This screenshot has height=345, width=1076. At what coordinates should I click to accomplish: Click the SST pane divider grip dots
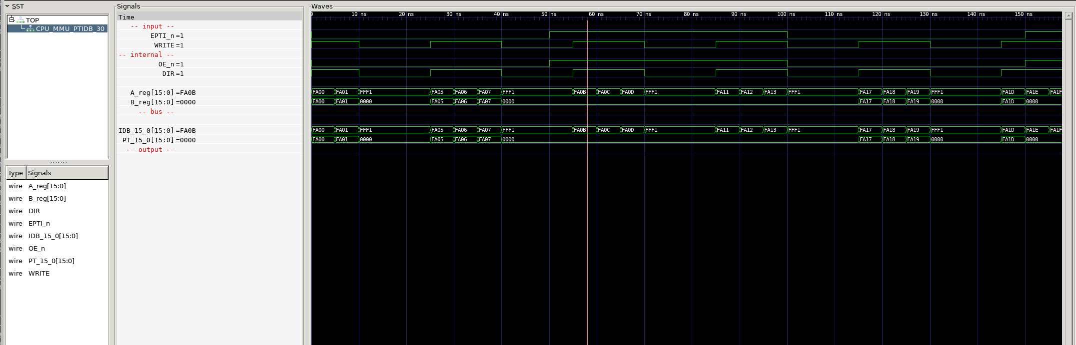(58, 163)
